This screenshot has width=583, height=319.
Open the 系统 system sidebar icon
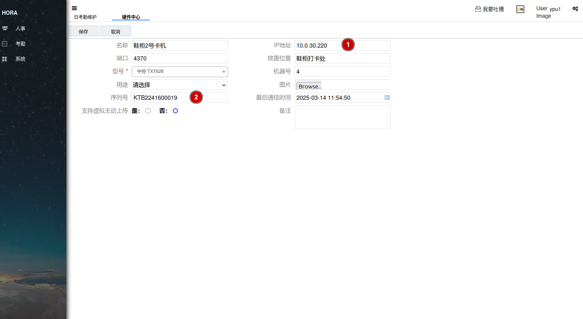[5, 59]
